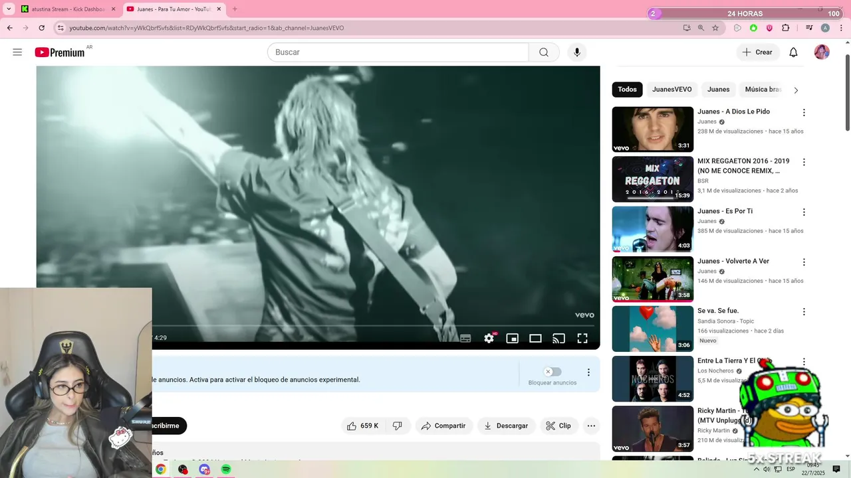The image size is (851, 478).
Task: Cast the video to a TV
Action: point(558,338)
